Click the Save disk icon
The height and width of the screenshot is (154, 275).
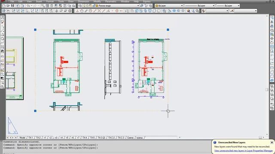[x=12, y=6]
